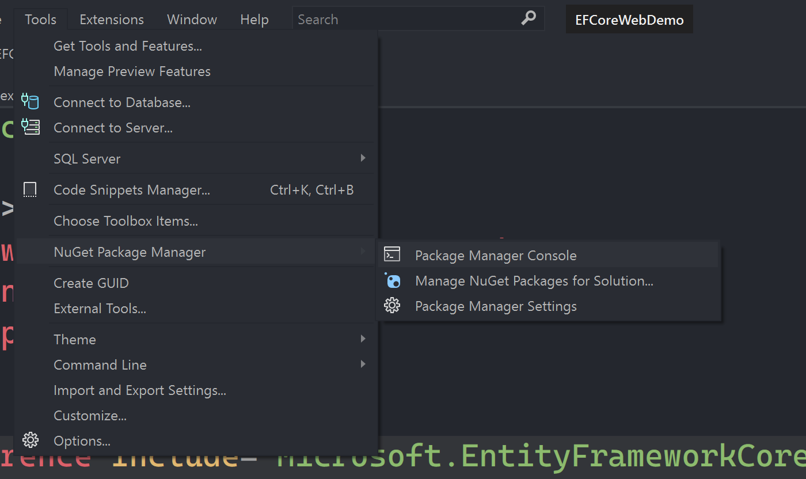Click the Connect to Server icon
Screen dimensions: 806x479
(30, 127)
